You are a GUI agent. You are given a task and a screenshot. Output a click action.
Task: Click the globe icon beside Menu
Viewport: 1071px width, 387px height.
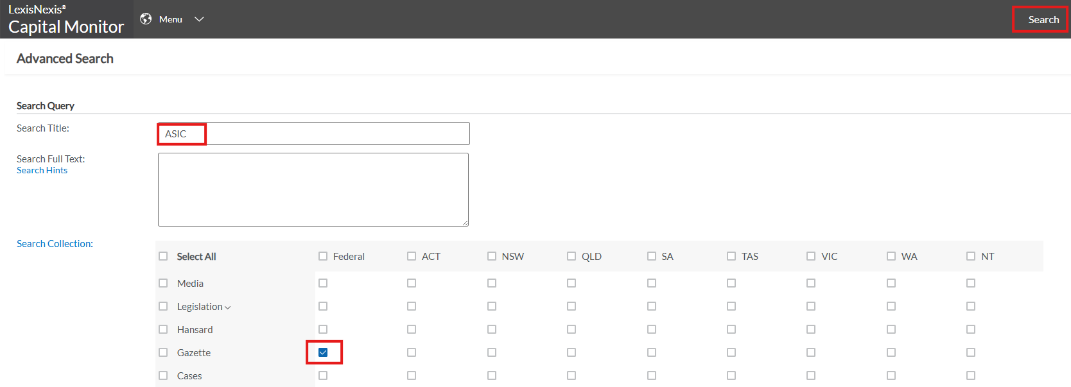146,19
